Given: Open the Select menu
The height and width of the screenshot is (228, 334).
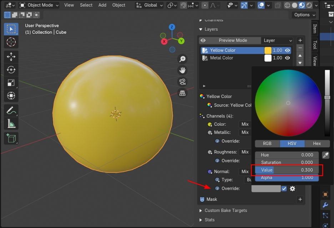Looking at the screenshot, I should (86, 5).
